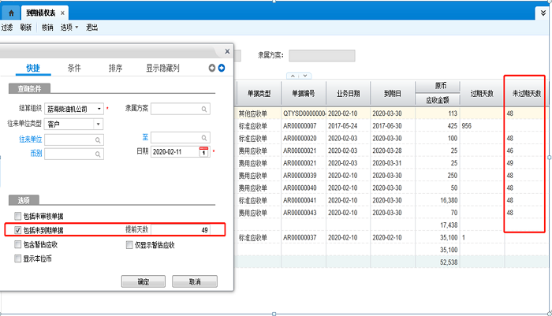Open the 日期 calendar picker icon

click(203, 151)
